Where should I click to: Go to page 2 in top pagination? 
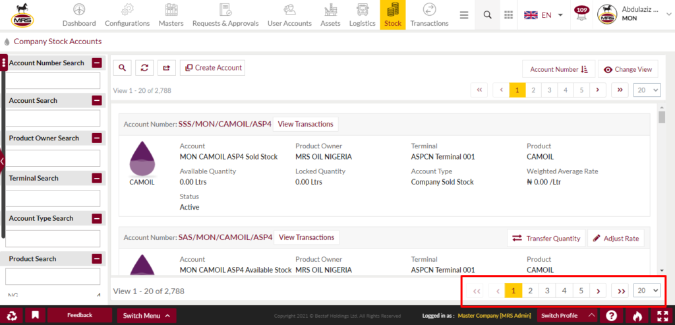coord(533,90)
